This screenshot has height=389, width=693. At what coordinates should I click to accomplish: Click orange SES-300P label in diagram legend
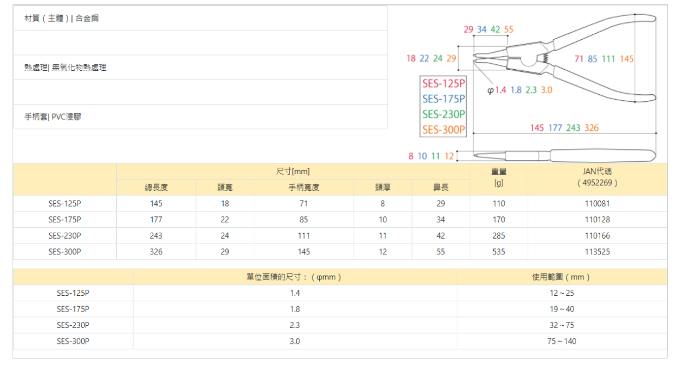pos(443,130)
